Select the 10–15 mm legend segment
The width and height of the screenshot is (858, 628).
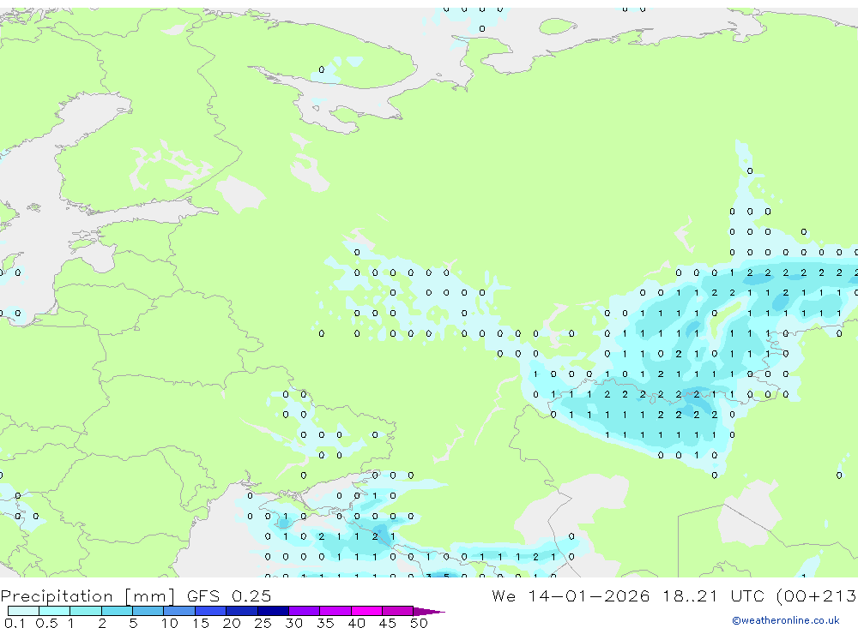pyautogui.click(x=179, y=611)
